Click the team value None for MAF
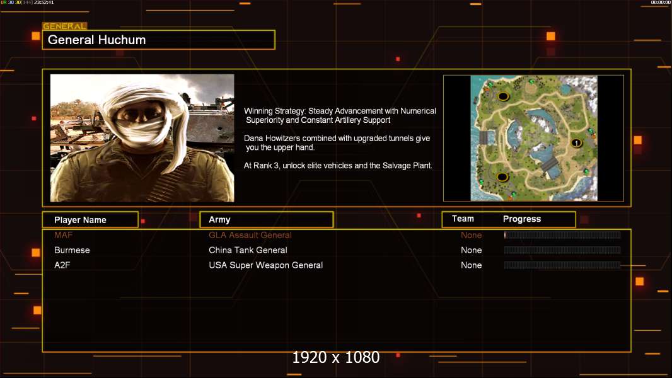 (x=472, y=235)
